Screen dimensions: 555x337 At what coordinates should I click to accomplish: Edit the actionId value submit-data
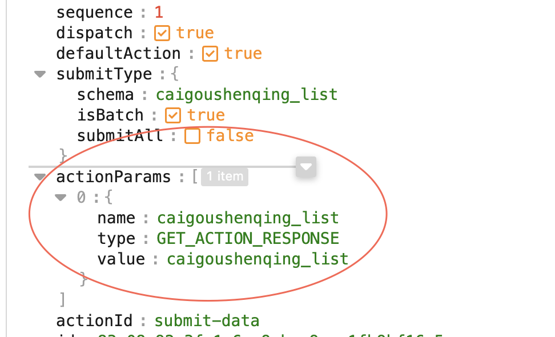[207, 321]
